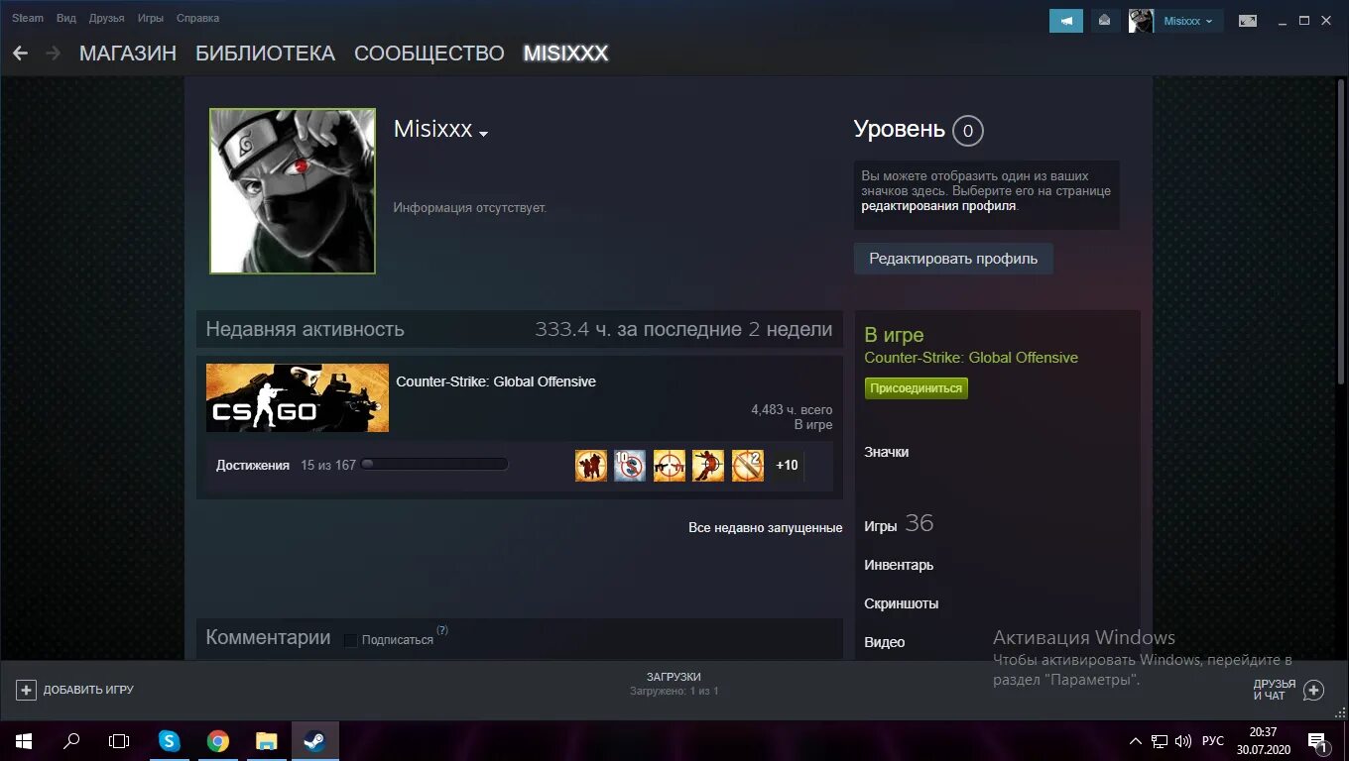
Task: Go to the БИБЛИОТЕКА tab
Action: point(265,54)
